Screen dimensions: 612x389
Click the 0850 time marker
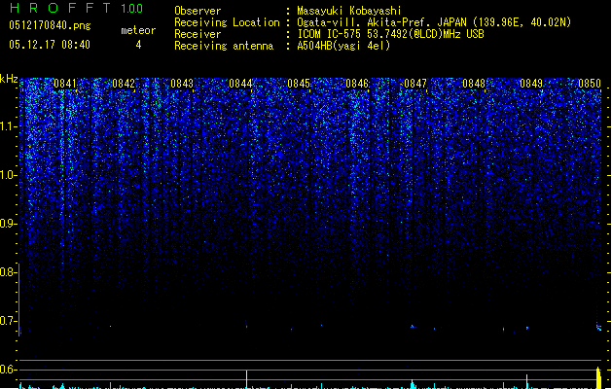point(590,84)
